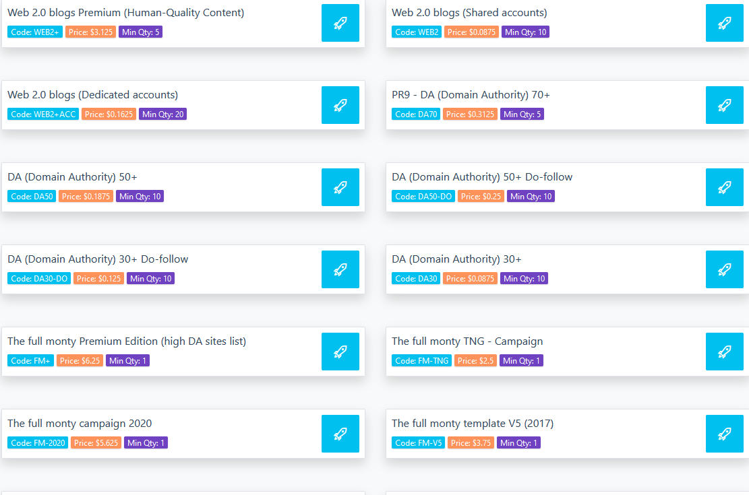Select the Code: WEB2 badge
749x495 pixels.
coord(417,32)
